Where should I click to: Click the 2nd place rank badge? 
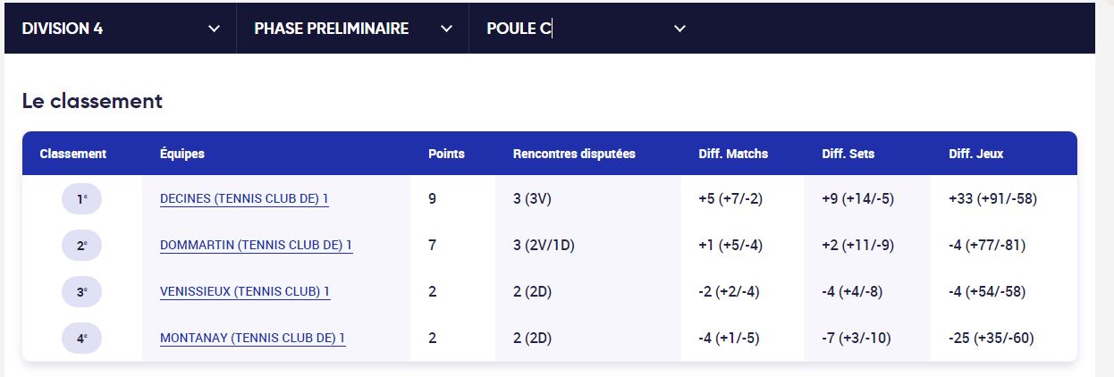tap(81, 246)
